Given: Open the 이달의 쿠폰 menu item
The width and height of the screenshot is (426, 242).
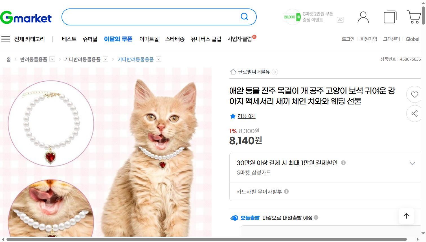Looking at the screenshot, I should click(x=118, y=39).
